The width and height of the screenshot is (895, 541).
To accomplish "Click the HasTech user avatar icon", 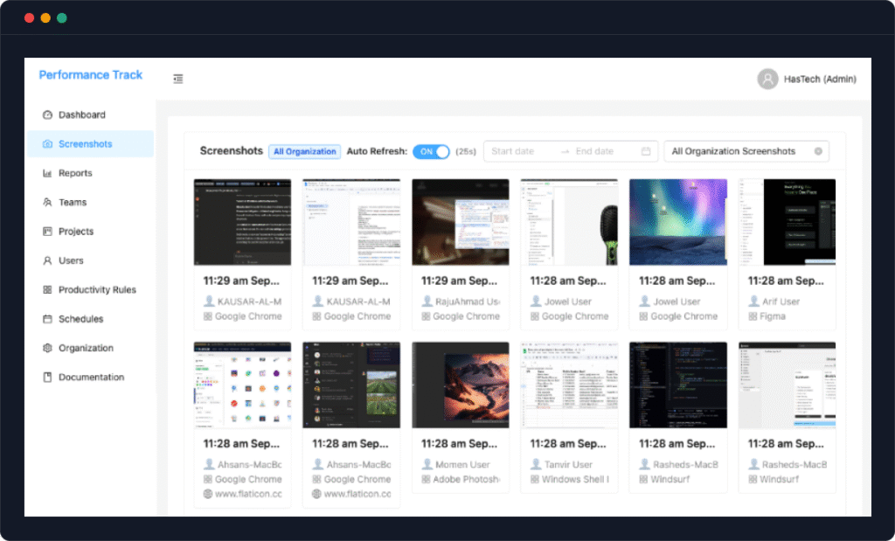I will [767, 79].
